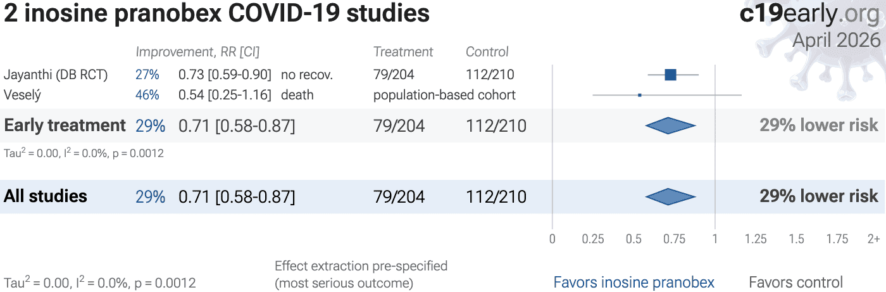Screen dimensions: 886x292
Task: Click the Control column header
Action: (487, 52)
